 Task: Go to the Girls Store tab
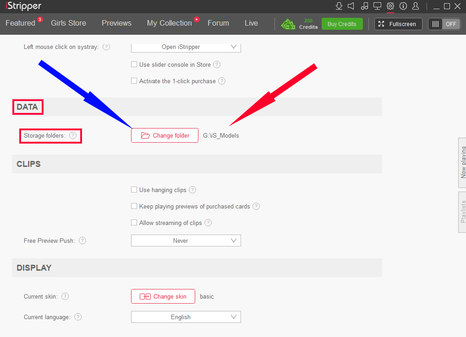68,23
